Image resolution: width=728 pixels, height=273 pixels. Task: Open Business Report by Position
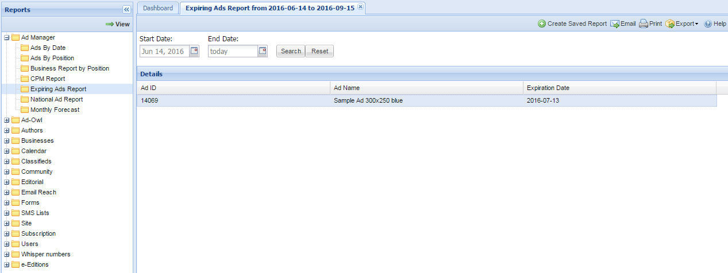70,68
